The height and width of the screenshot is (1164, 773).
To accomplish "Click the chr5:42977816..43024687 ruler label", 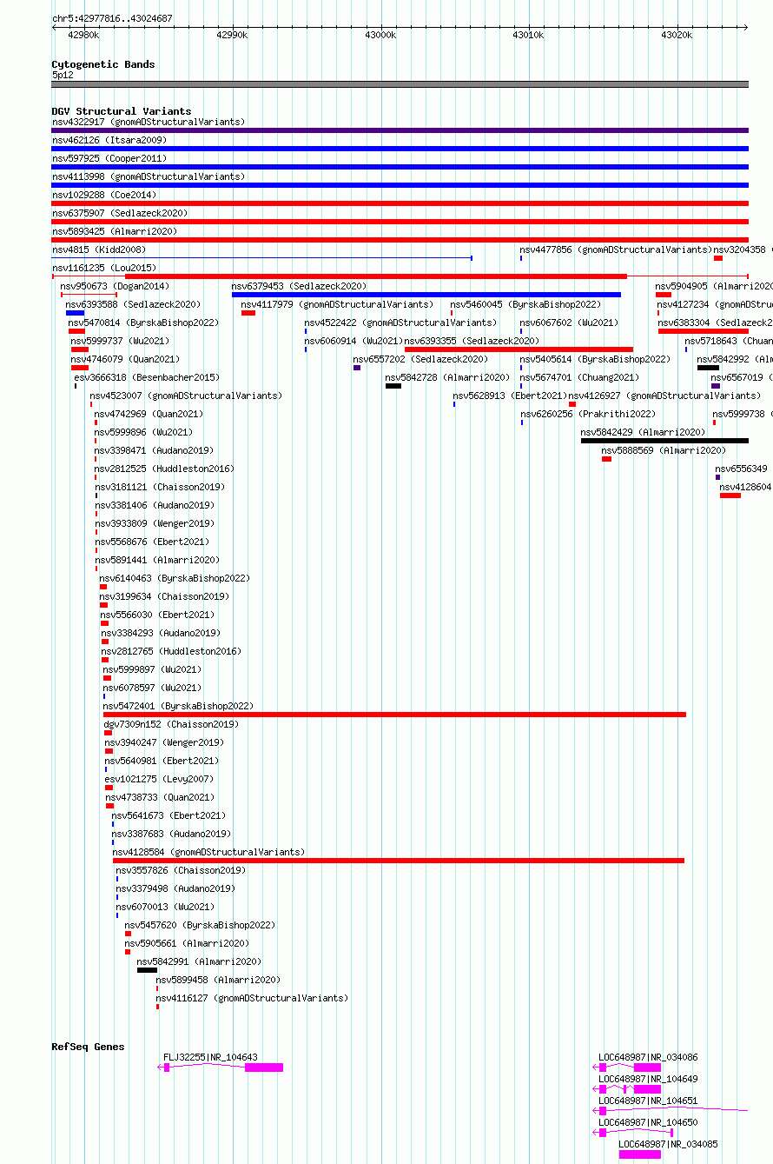I will (112, 18).
